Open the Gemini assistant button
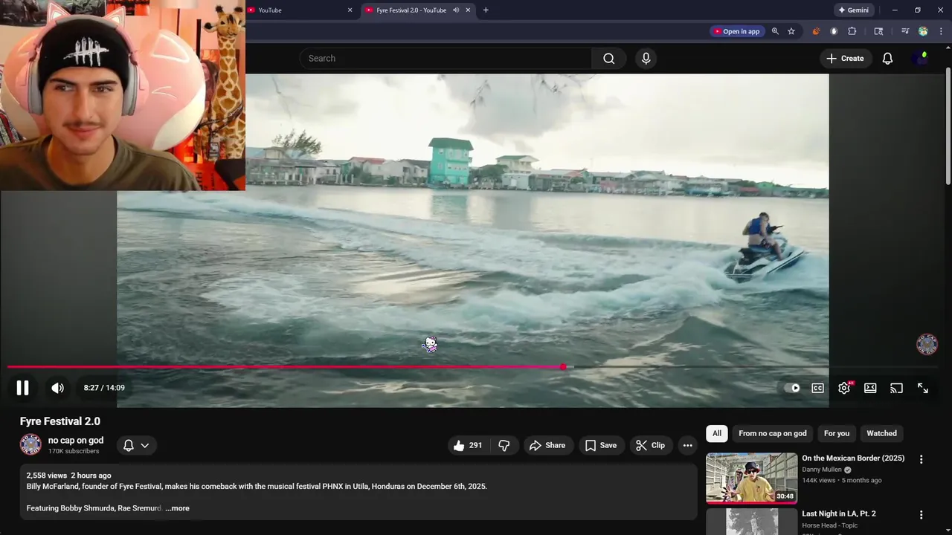The width and height of the screenshot is (952, 535). [854, 10]
